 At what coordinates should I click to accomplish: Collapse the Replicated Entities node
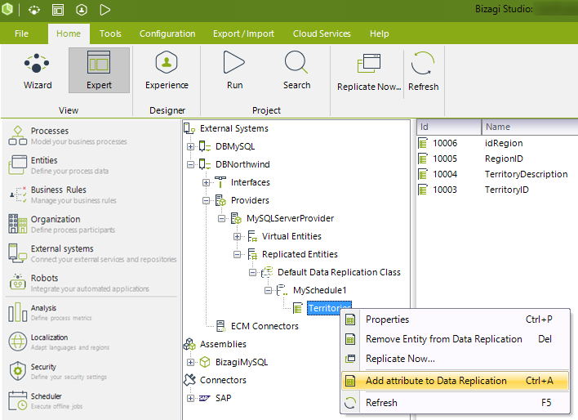coord(237,255)
